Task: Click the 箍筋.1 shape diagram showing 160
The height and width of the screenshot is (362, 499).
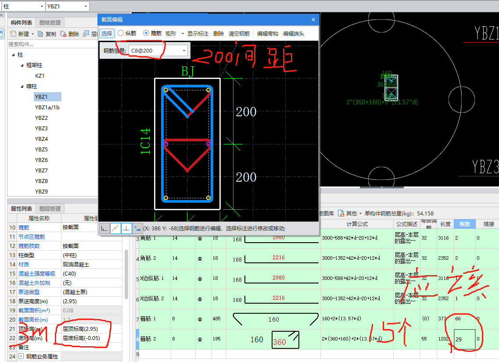Action: pos(276,319)
